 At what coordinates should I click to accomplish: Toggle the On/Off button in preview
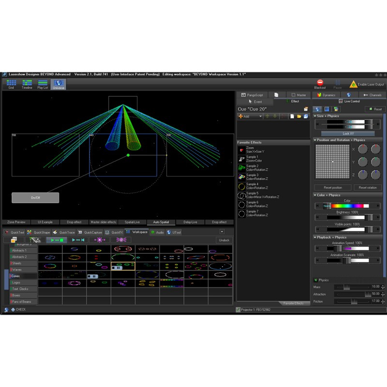click(x=35, y=198)
